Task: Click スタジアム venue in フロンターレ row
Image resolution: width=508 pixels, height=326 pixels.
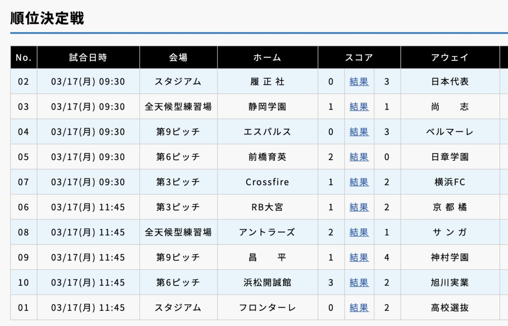Action: 178,308
